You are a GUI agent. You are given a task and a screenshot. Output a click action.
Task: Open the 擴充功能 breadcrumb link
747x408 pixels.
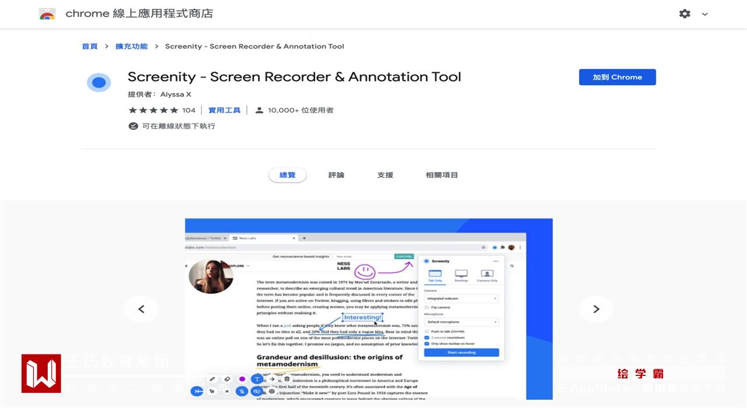point(131,46)
